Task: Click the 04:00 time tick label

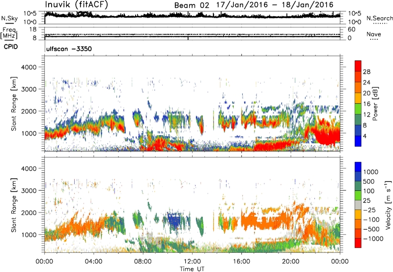Action: tap(94, 262)
